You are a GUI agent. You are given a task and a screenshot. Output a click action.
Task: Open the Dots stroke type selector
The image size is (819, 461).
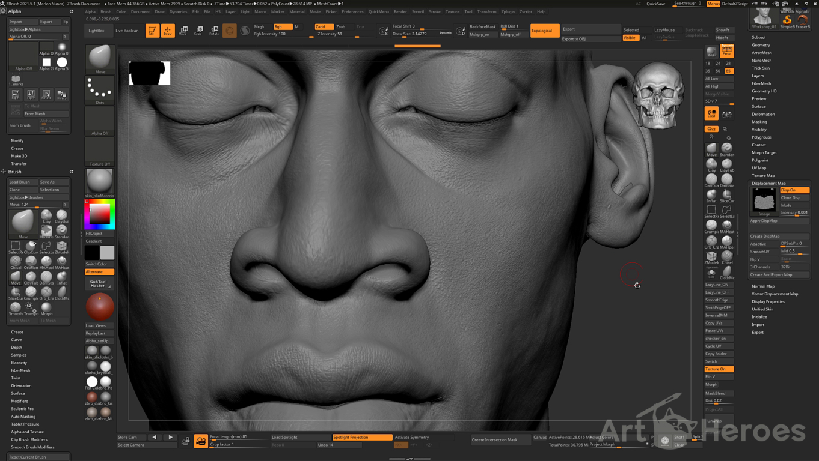point(100,90)
